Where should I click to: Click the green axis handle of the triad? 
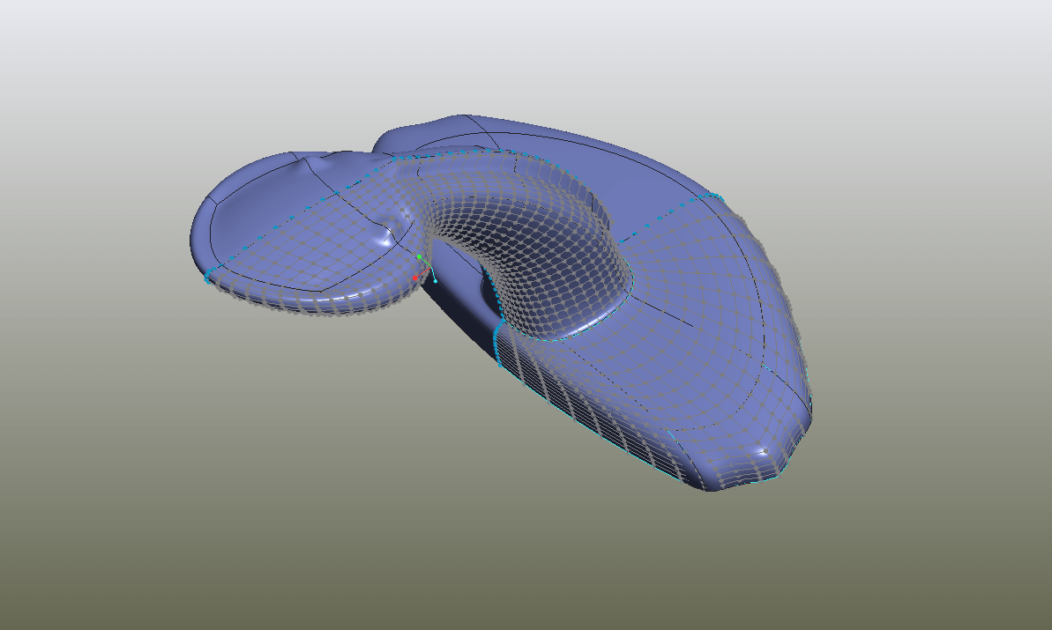[419, 256]
